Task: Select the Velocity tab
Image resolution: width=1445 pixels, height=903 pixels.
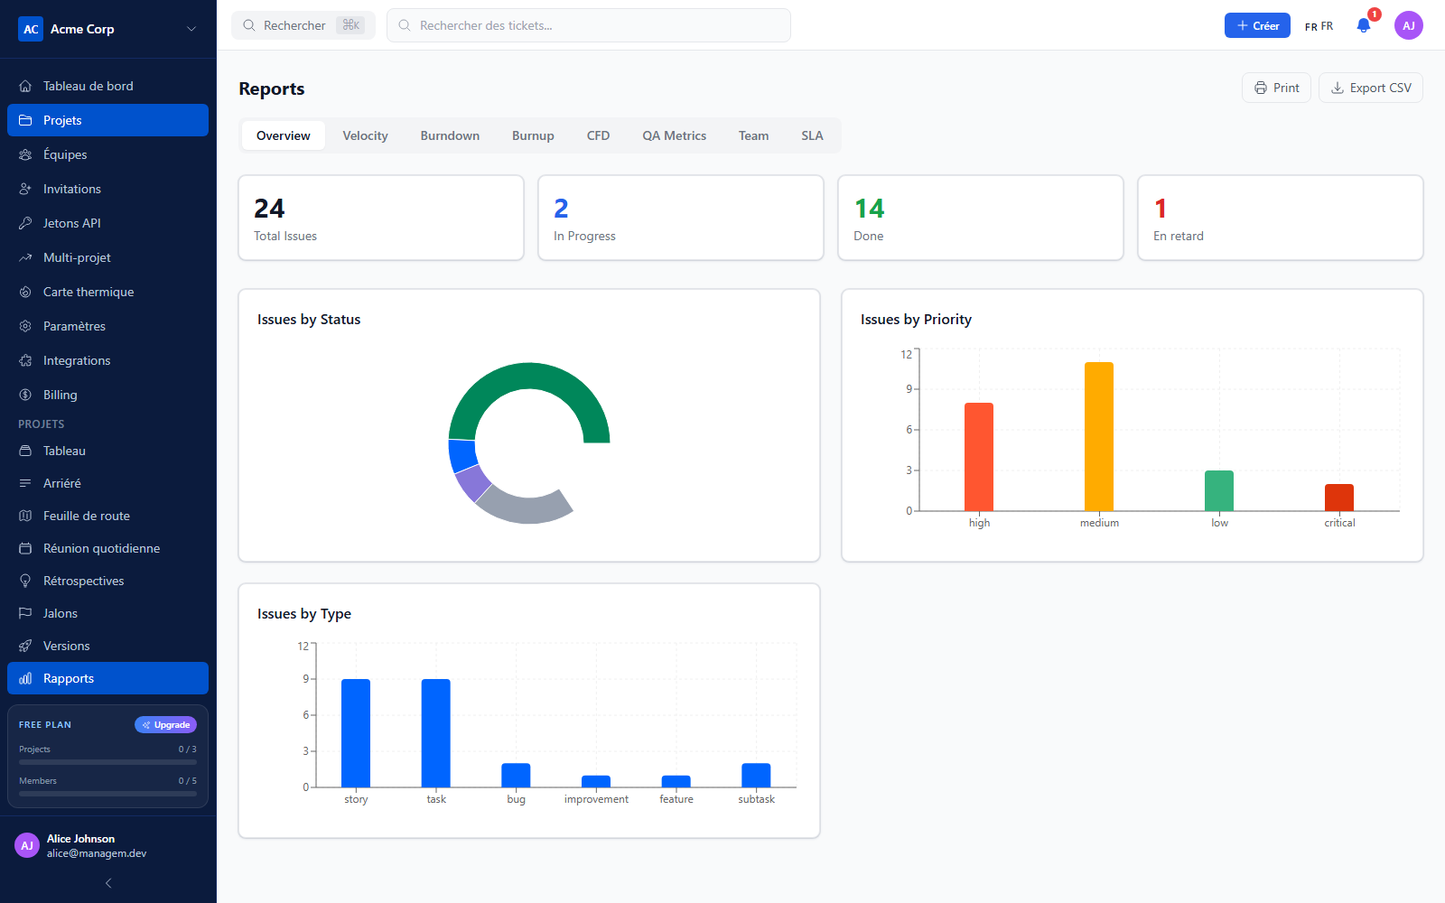Action: pyautogui.click(x=365, y=135)
